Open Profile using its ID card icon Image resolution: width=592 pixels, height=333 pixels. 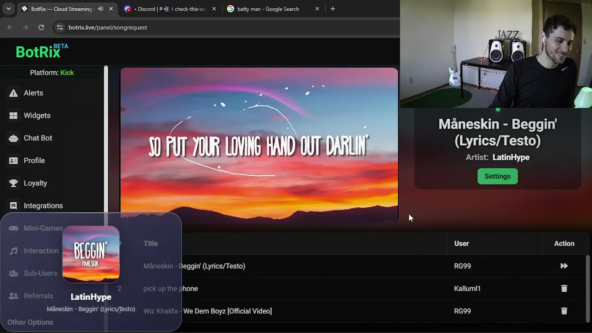13,160
